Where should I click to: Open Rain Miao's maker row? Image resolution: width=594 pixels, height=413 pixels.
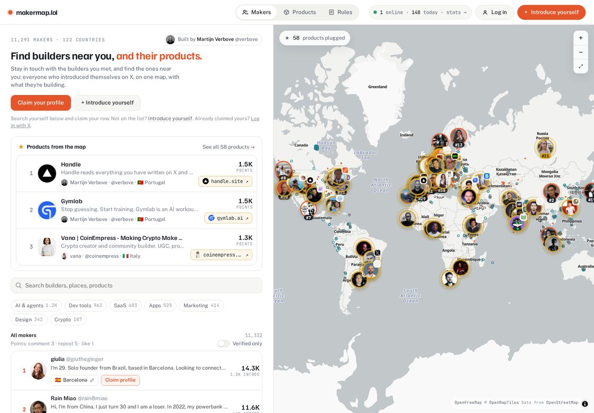136,403
